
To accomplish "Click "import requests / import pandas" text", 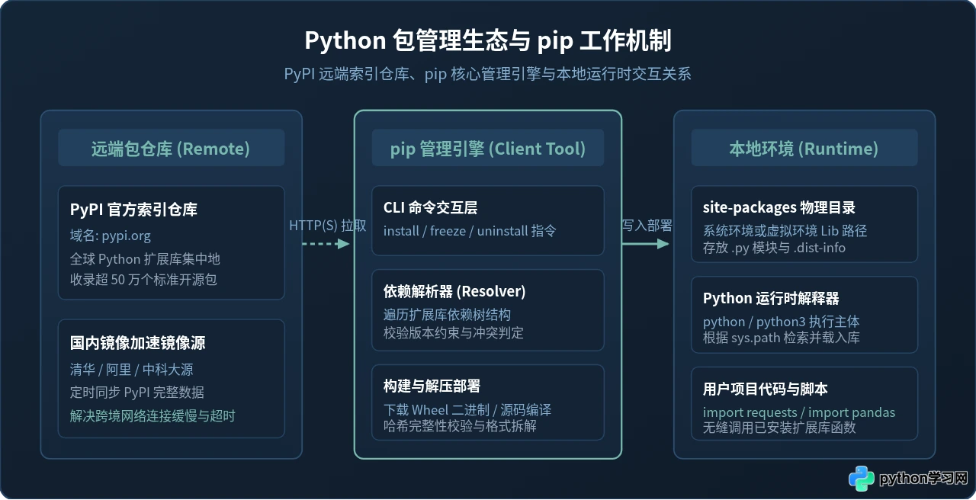I will coord(799,412).
